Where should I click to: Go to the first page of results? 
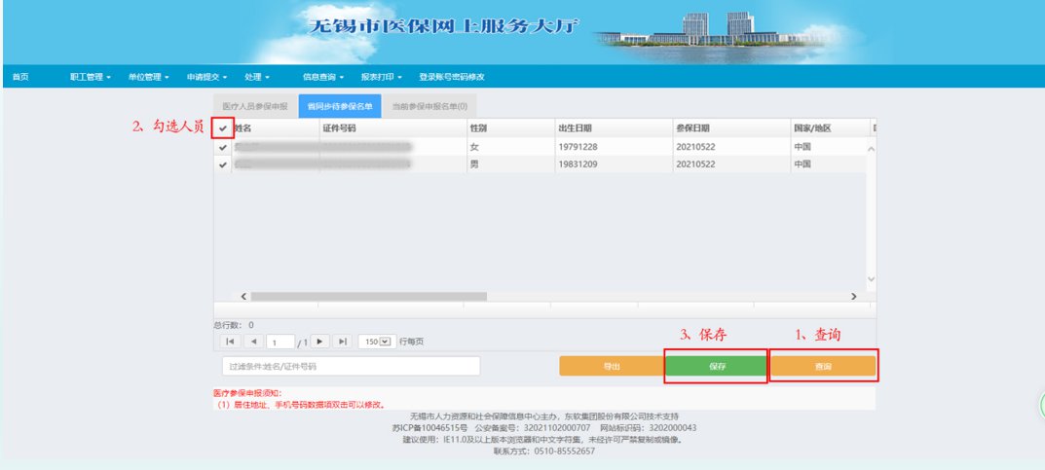[229, 342]
